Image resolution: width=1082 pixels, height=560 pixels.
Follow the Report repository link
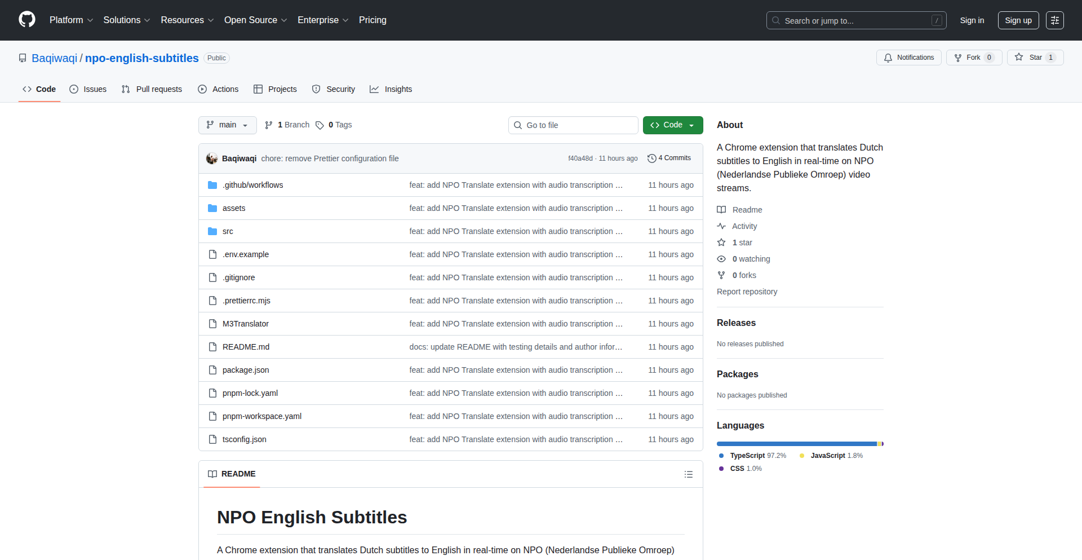(747, 292)
